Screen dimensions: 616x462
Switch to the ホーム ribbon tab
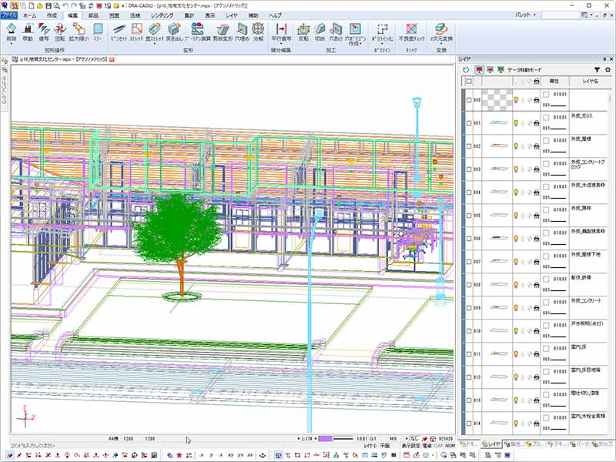pos(29,15)
